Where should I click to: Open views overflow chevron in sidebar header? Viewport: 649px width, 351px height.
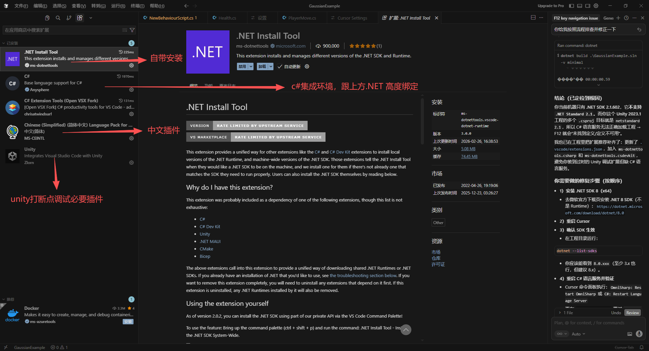[x=91, y=18]
